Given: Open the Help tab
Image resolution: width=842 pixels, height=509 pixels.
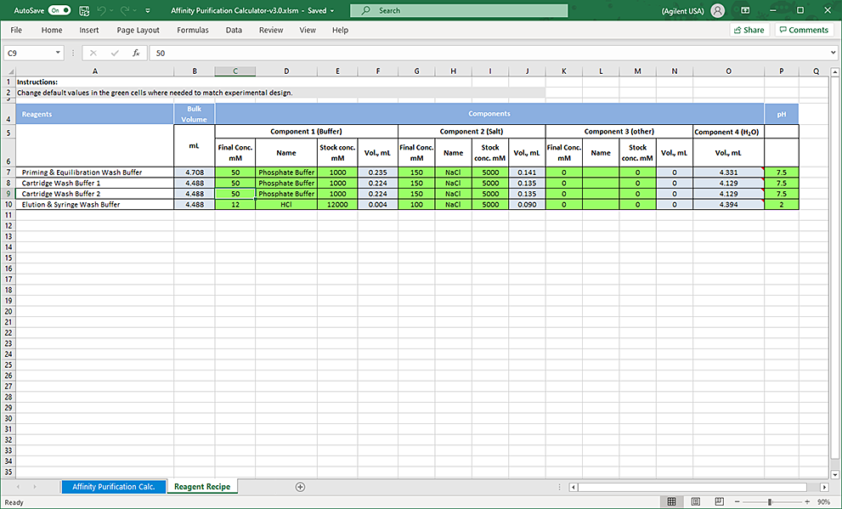Looking at the screenshot, I should 340,30.
